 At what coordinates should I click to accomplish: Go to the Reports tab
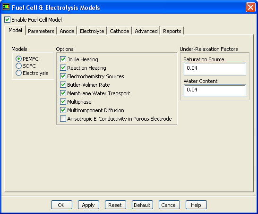(172, 31)
